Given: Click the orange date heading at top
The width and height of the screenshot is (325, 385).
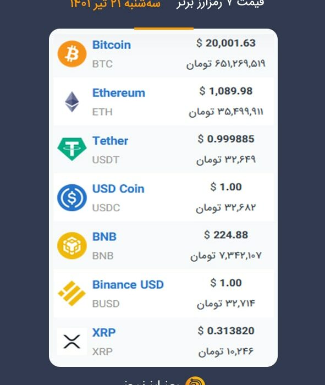Looking at the screenshot, I should [x=115, y=4].
